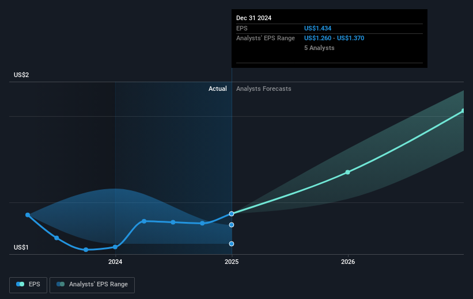Click the Analysts Forecasts label
The image size is (473, 299).
click(264, 89)
